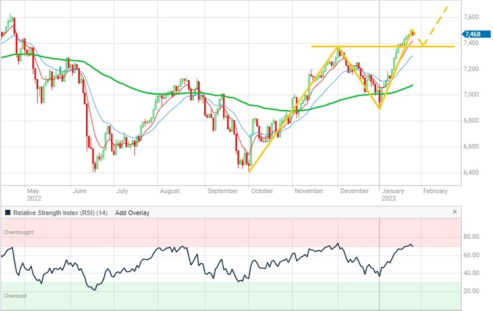Click the February date axis label

(x=435, y=191)
